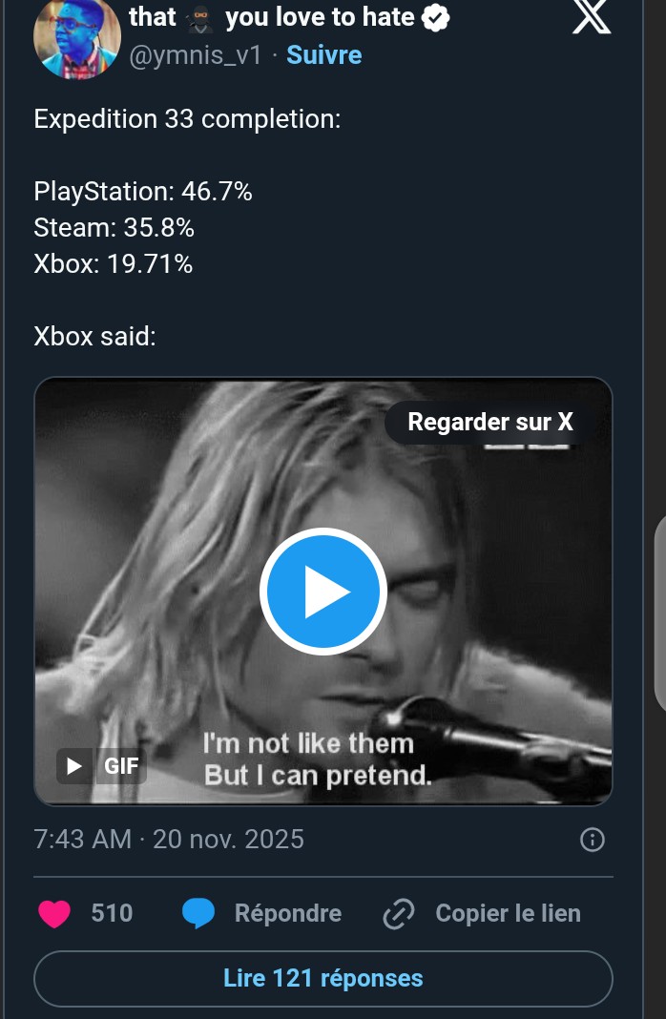Open the tweet author's profile picture
666x1019 pixels.
click(x=74, y=37)
